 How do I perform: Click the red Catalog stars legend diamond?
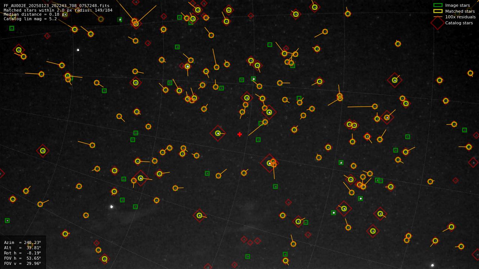(x=437, y=23)
